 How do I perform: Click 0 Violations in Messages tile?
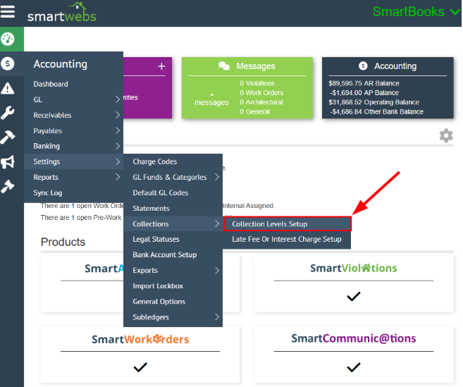(x=257, y=83)
